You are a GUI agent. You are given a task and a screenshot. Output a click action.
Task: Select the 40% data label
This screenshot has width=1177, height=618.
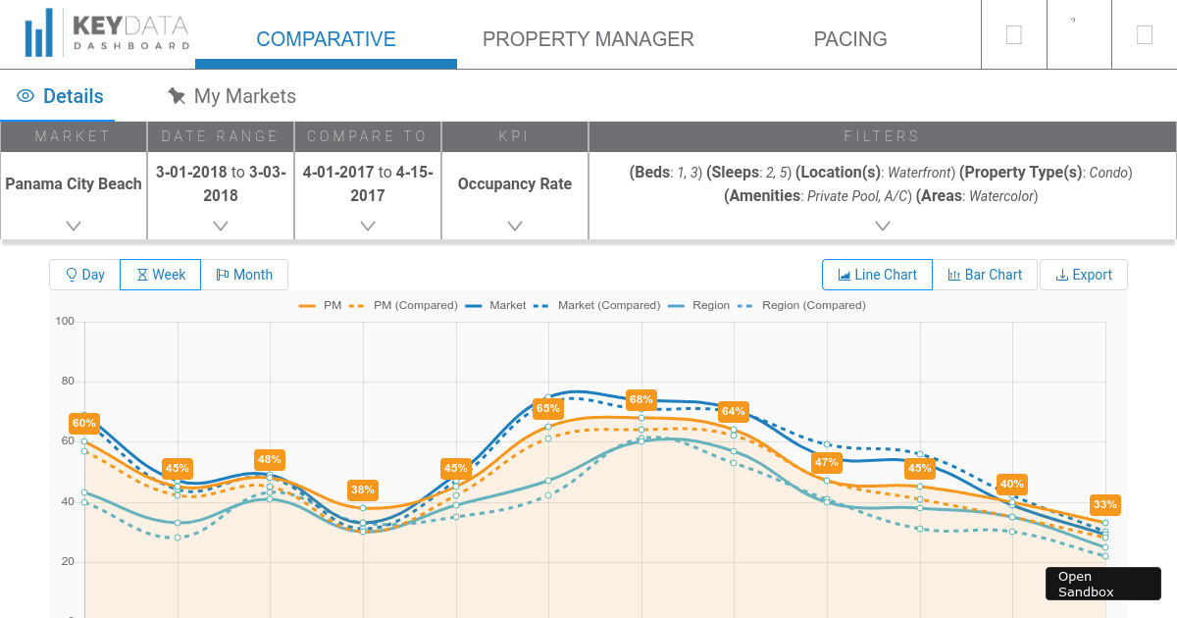tap(1012, 484)
